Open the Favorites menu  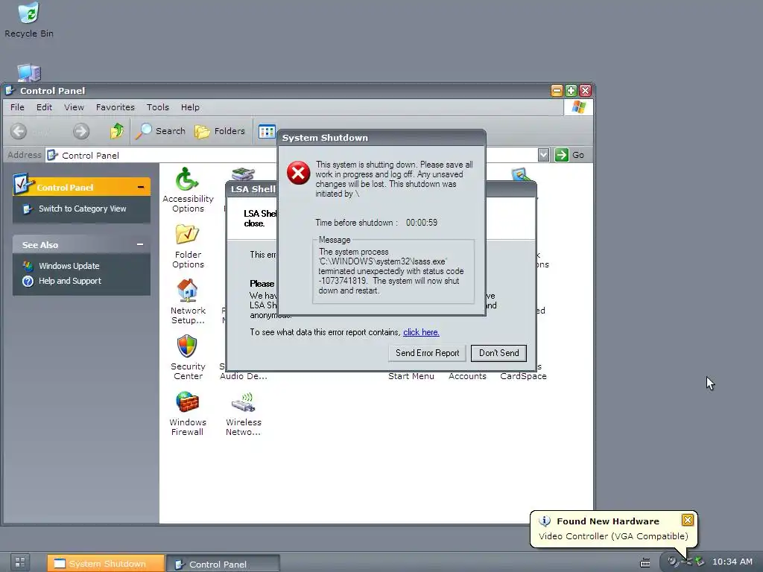point(115,107)
